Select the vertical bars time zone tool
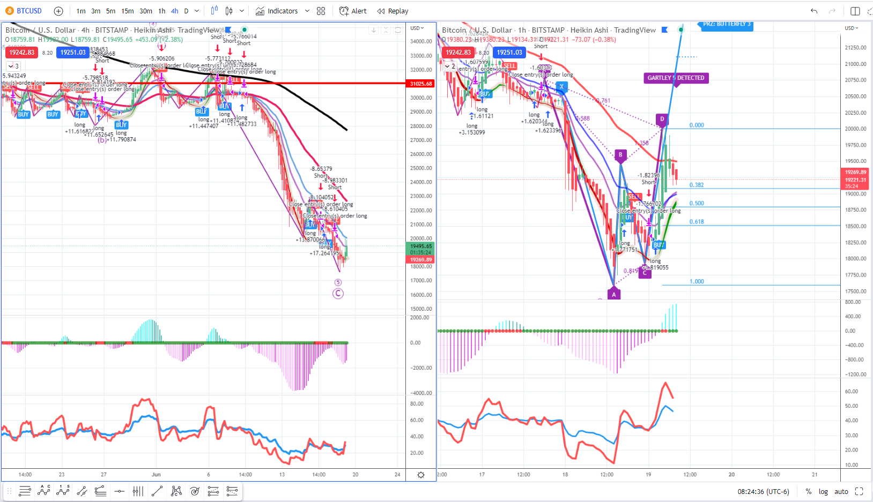873x502 pixels. 138,491
